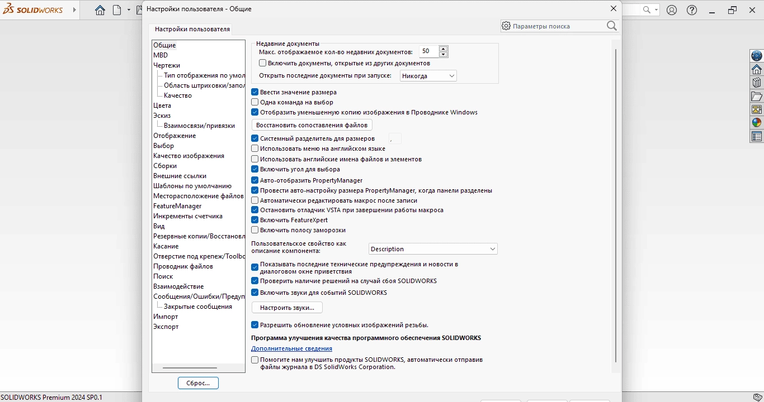The width and height of the screenshot is (764, 402).
Task: Click the magnifier icon in options search box
Action: (x=611, y=26)
